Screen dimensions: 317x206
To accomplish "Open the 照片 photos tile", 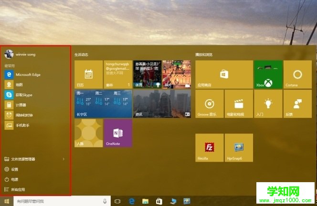I will [x=177, y=74].
